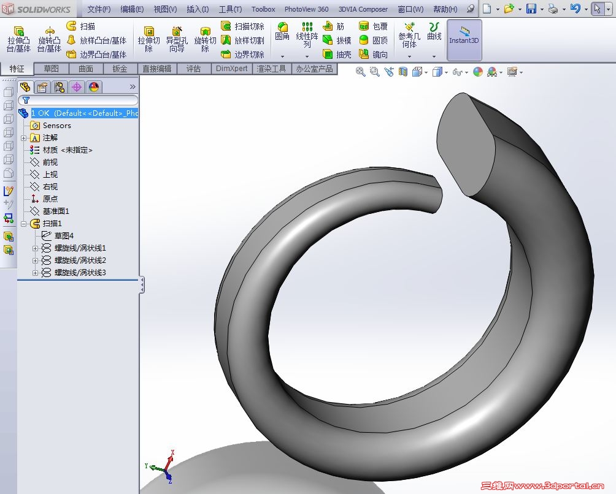Expand 螺旋线/涡状线2 node
Viewport: 616px width, 494px height.
point(36,260)
